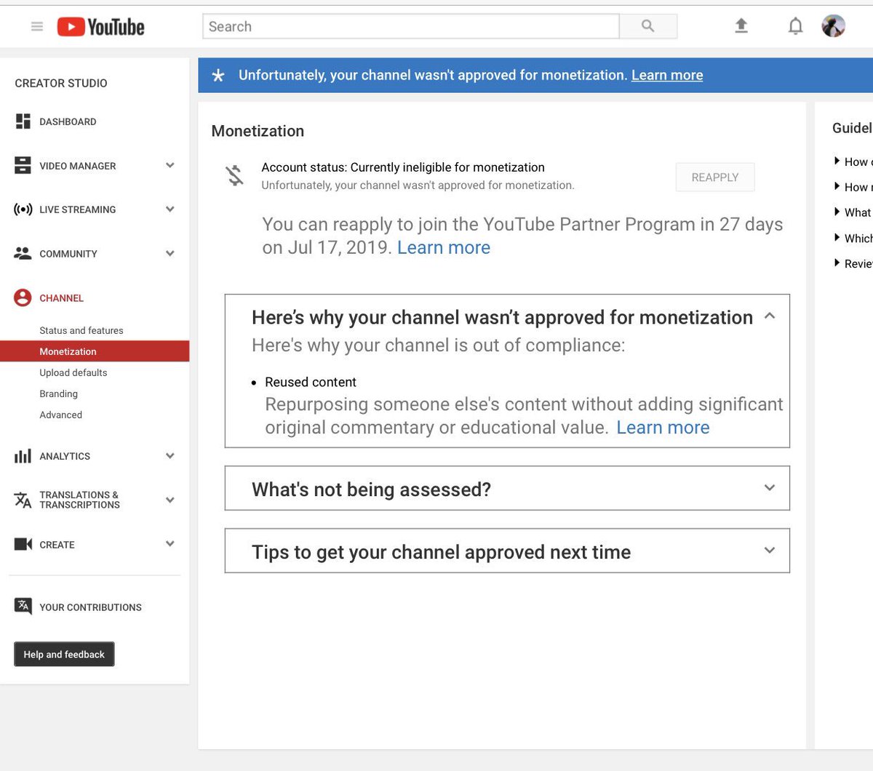Go to YouTube home via logo

(x=101, y=27)
